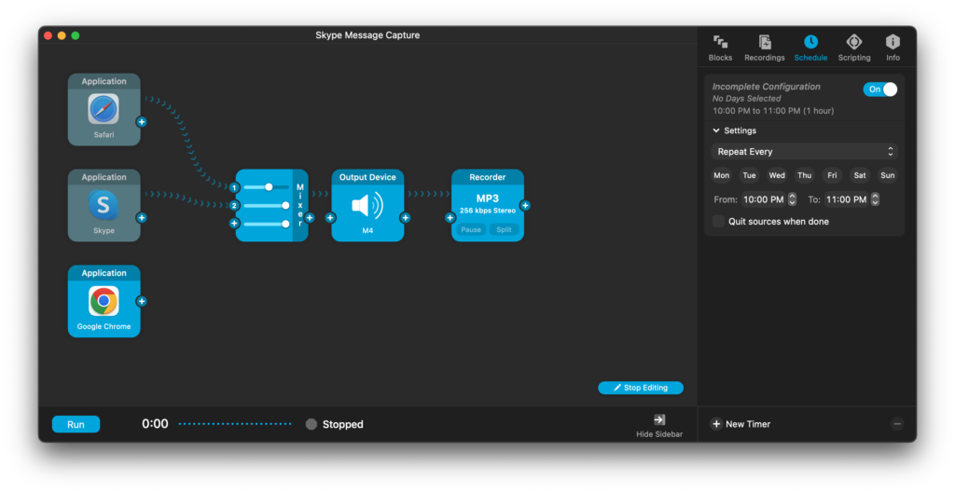Toggle the Sun day button
The height and width of the screenshot is (493, 955).
pos(888,175)
